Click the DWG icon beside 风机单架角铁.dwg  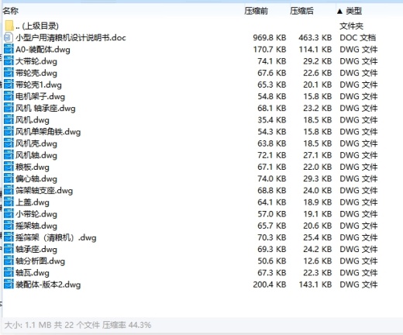(9, 132)
